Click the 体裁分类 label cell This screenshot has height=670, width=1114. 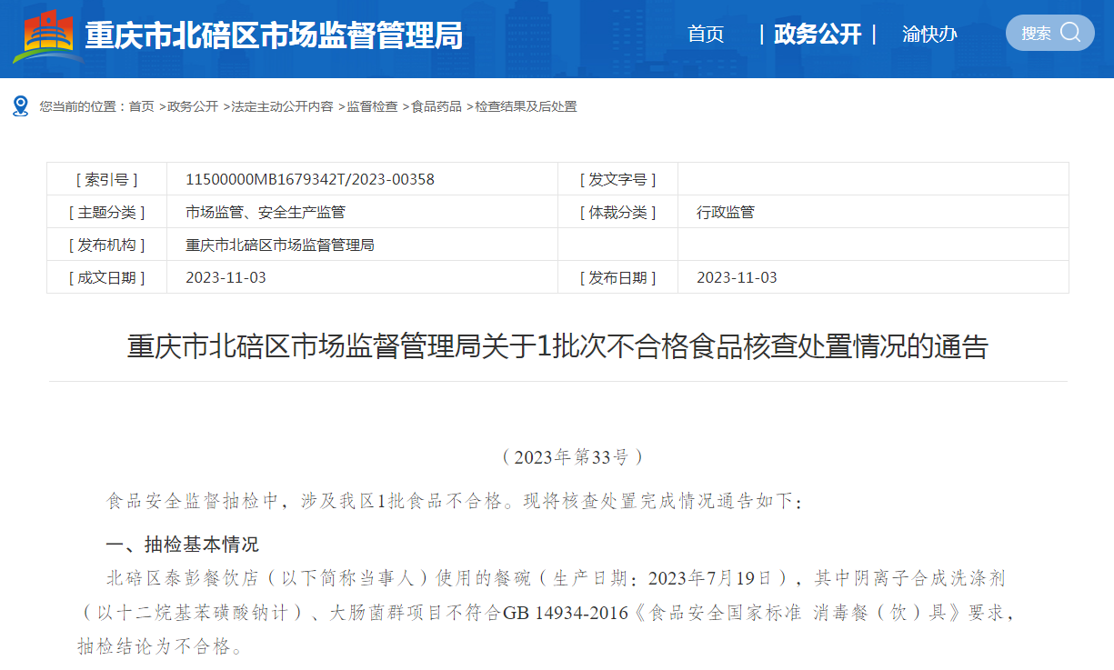pos(617,212)
